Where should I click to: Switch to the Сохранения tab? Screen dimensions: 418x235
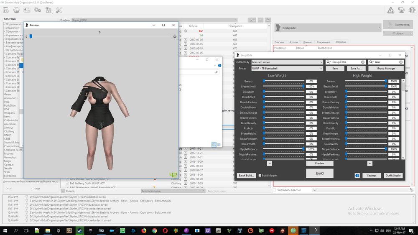[x=324, y=42]
